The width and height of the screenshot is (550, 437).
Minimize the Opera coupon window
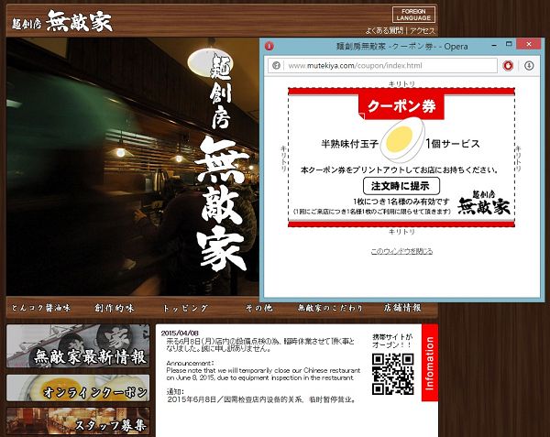coord(494,46)
